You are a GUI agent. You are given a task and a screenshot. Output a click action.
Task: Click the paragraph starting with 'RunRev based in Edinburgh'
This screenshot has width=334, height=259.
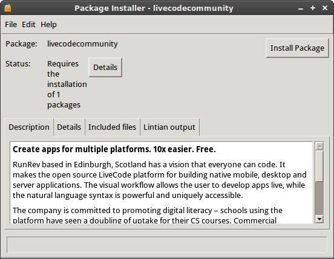click(160, 180)
